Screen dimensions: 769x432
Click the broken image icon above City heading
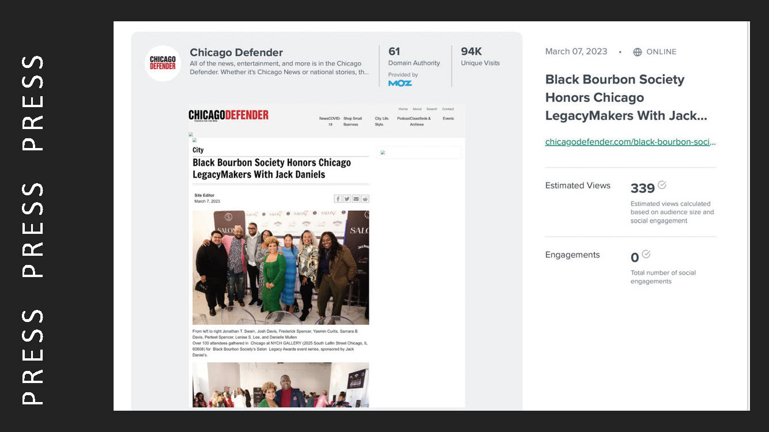pos(194,140)
